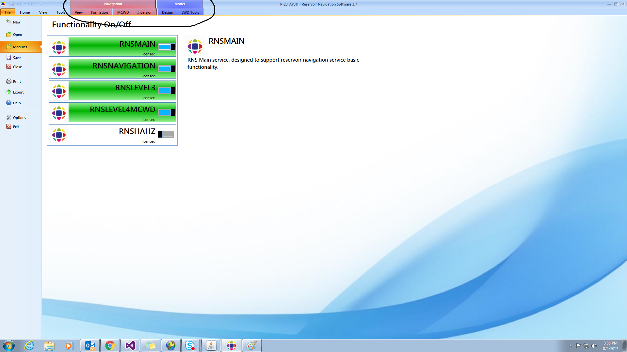Disable the RNSLEVEL4MCWD module switch
Screen dimensions: 627x352
167,112
